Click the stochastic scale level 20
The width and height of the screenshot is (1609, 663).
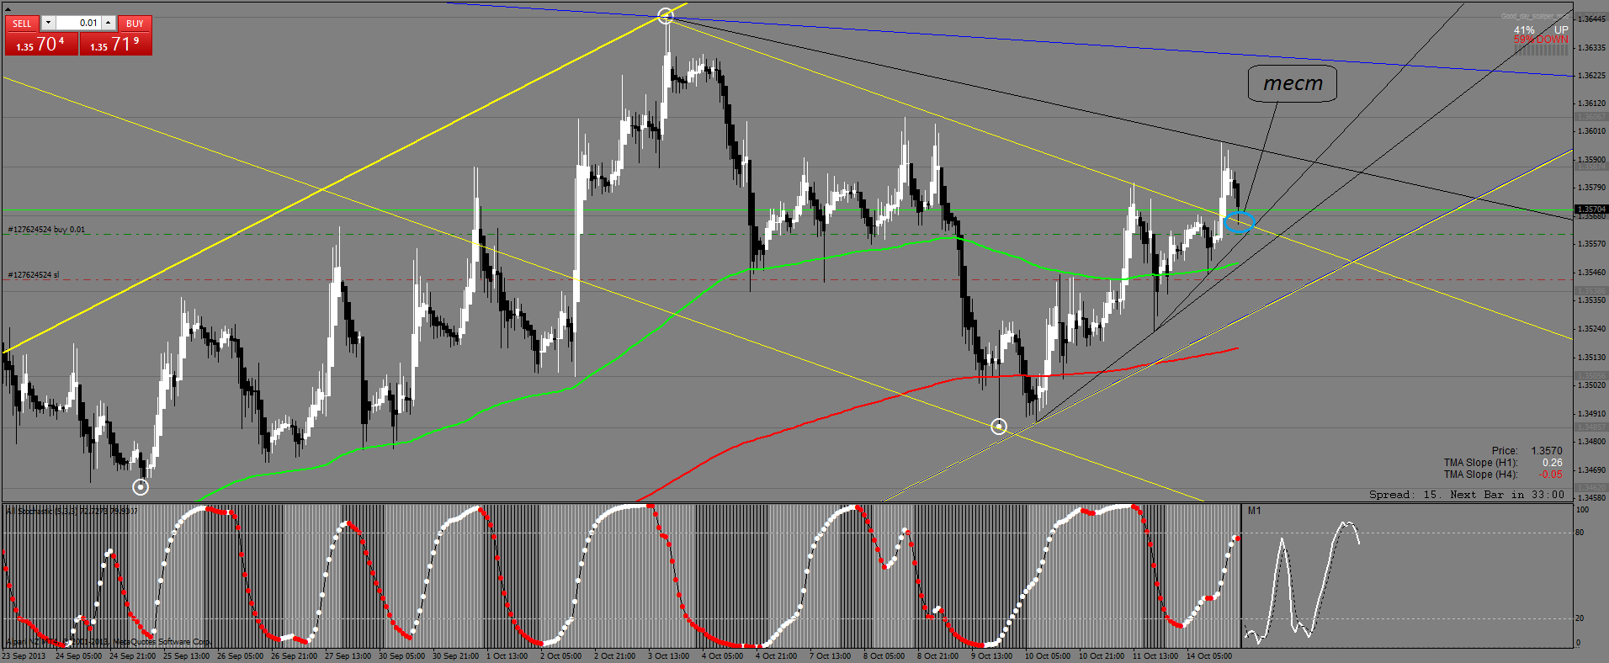pyautogui.click(x=1580, y=618)
